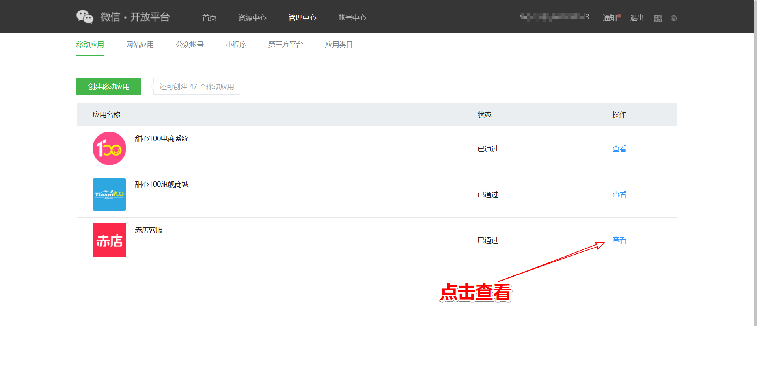Click the 还可创建 47 个移动应用 hint

pos(197,86)
